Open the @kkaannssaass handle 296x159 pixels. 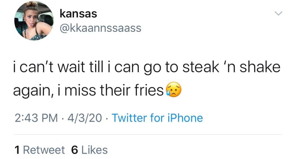(x=100, y=28)
